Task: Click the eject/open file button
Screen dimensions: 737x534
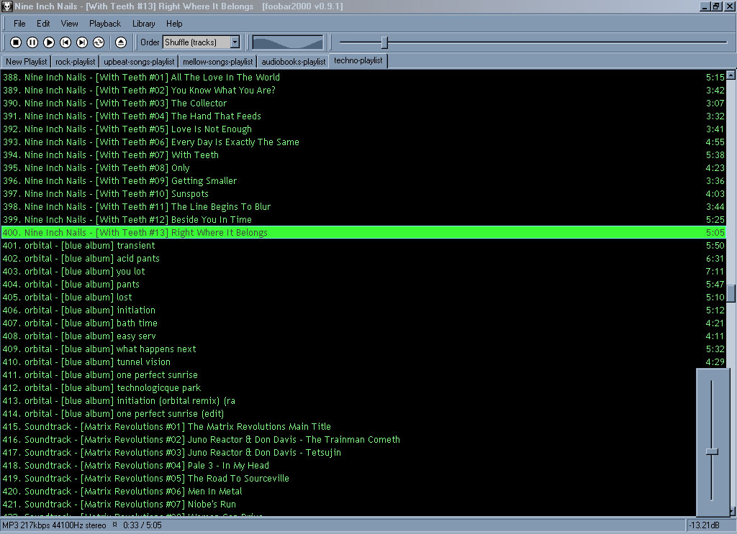Action: (121, 42)
